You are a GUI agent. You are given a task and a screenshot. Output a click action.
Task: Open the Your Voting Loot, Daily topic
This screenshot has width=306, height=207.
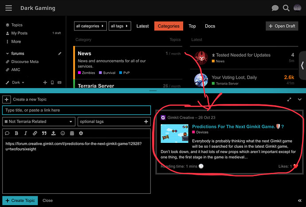tap(234, 77)
